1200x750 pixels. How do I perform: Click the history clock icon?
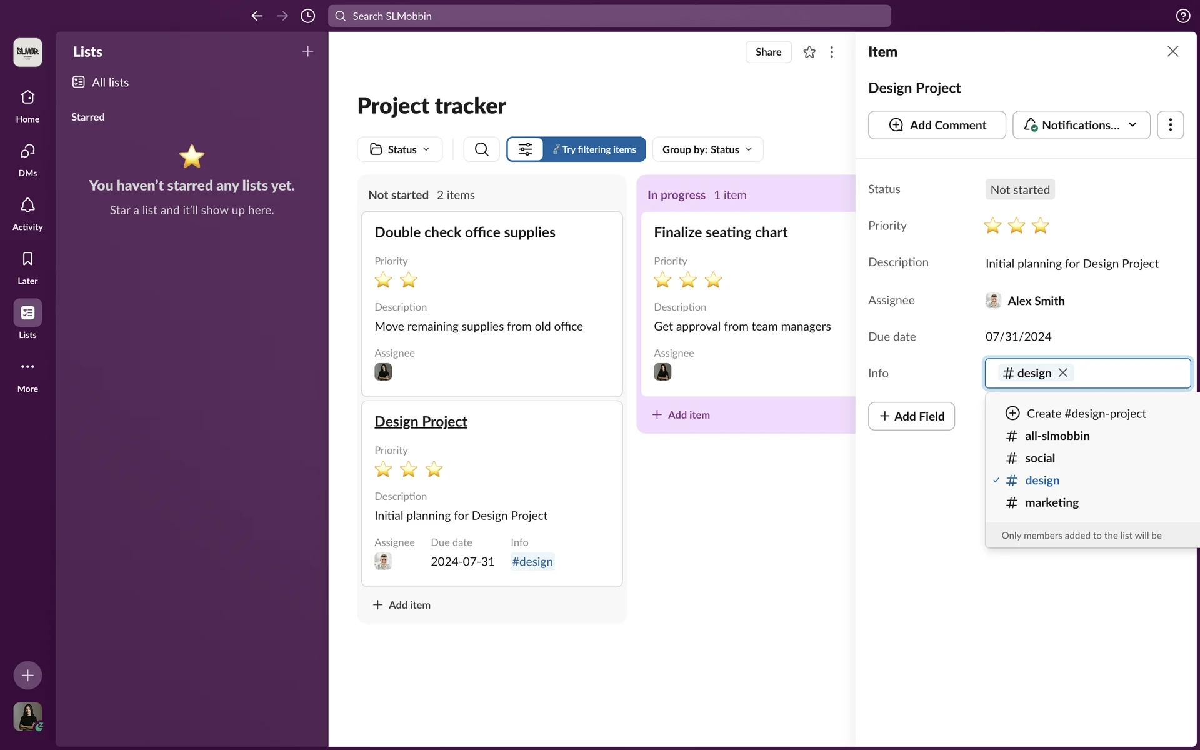click(307, 16)
